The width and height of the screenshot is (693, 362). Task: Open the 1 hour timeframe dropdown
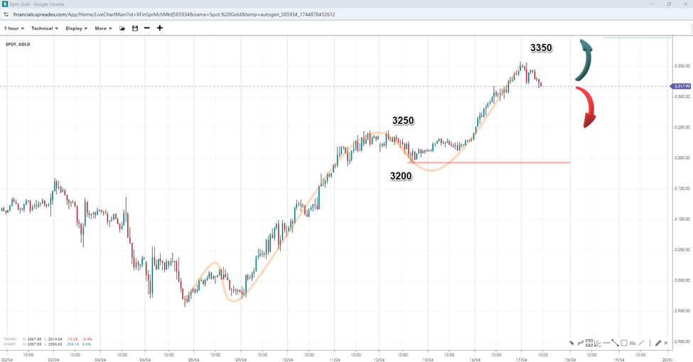14,28
